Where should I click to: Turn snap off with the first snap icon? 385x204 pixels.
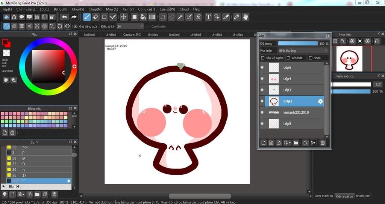point(7,26)
